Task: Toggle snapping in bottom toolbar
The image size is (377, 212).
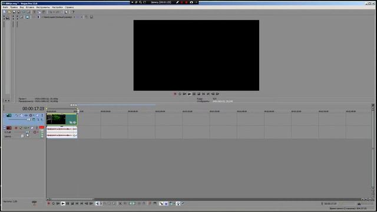Action: 161,204
